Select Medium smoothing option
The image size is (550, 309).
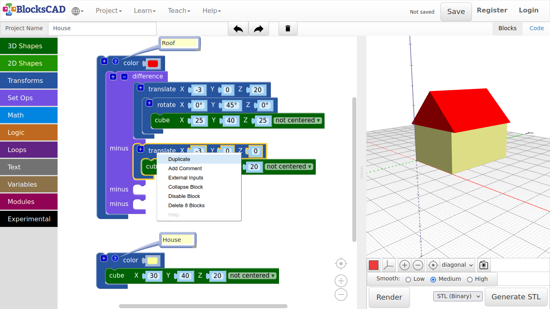433,279
